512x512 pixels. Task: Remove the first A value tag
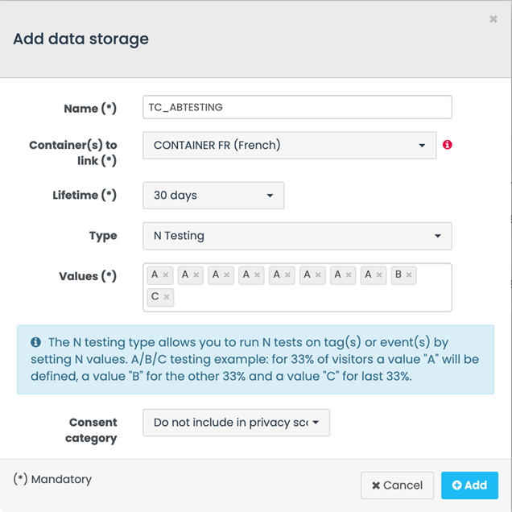point(166,275)
